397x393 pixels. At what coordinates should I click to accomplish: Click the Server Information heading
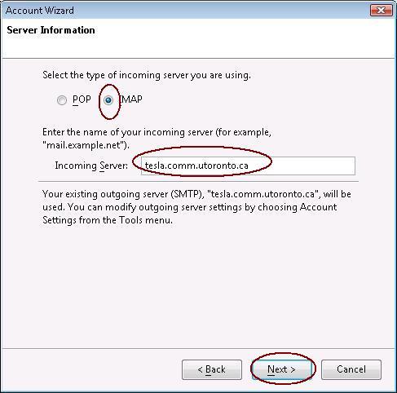click(51, 30)
